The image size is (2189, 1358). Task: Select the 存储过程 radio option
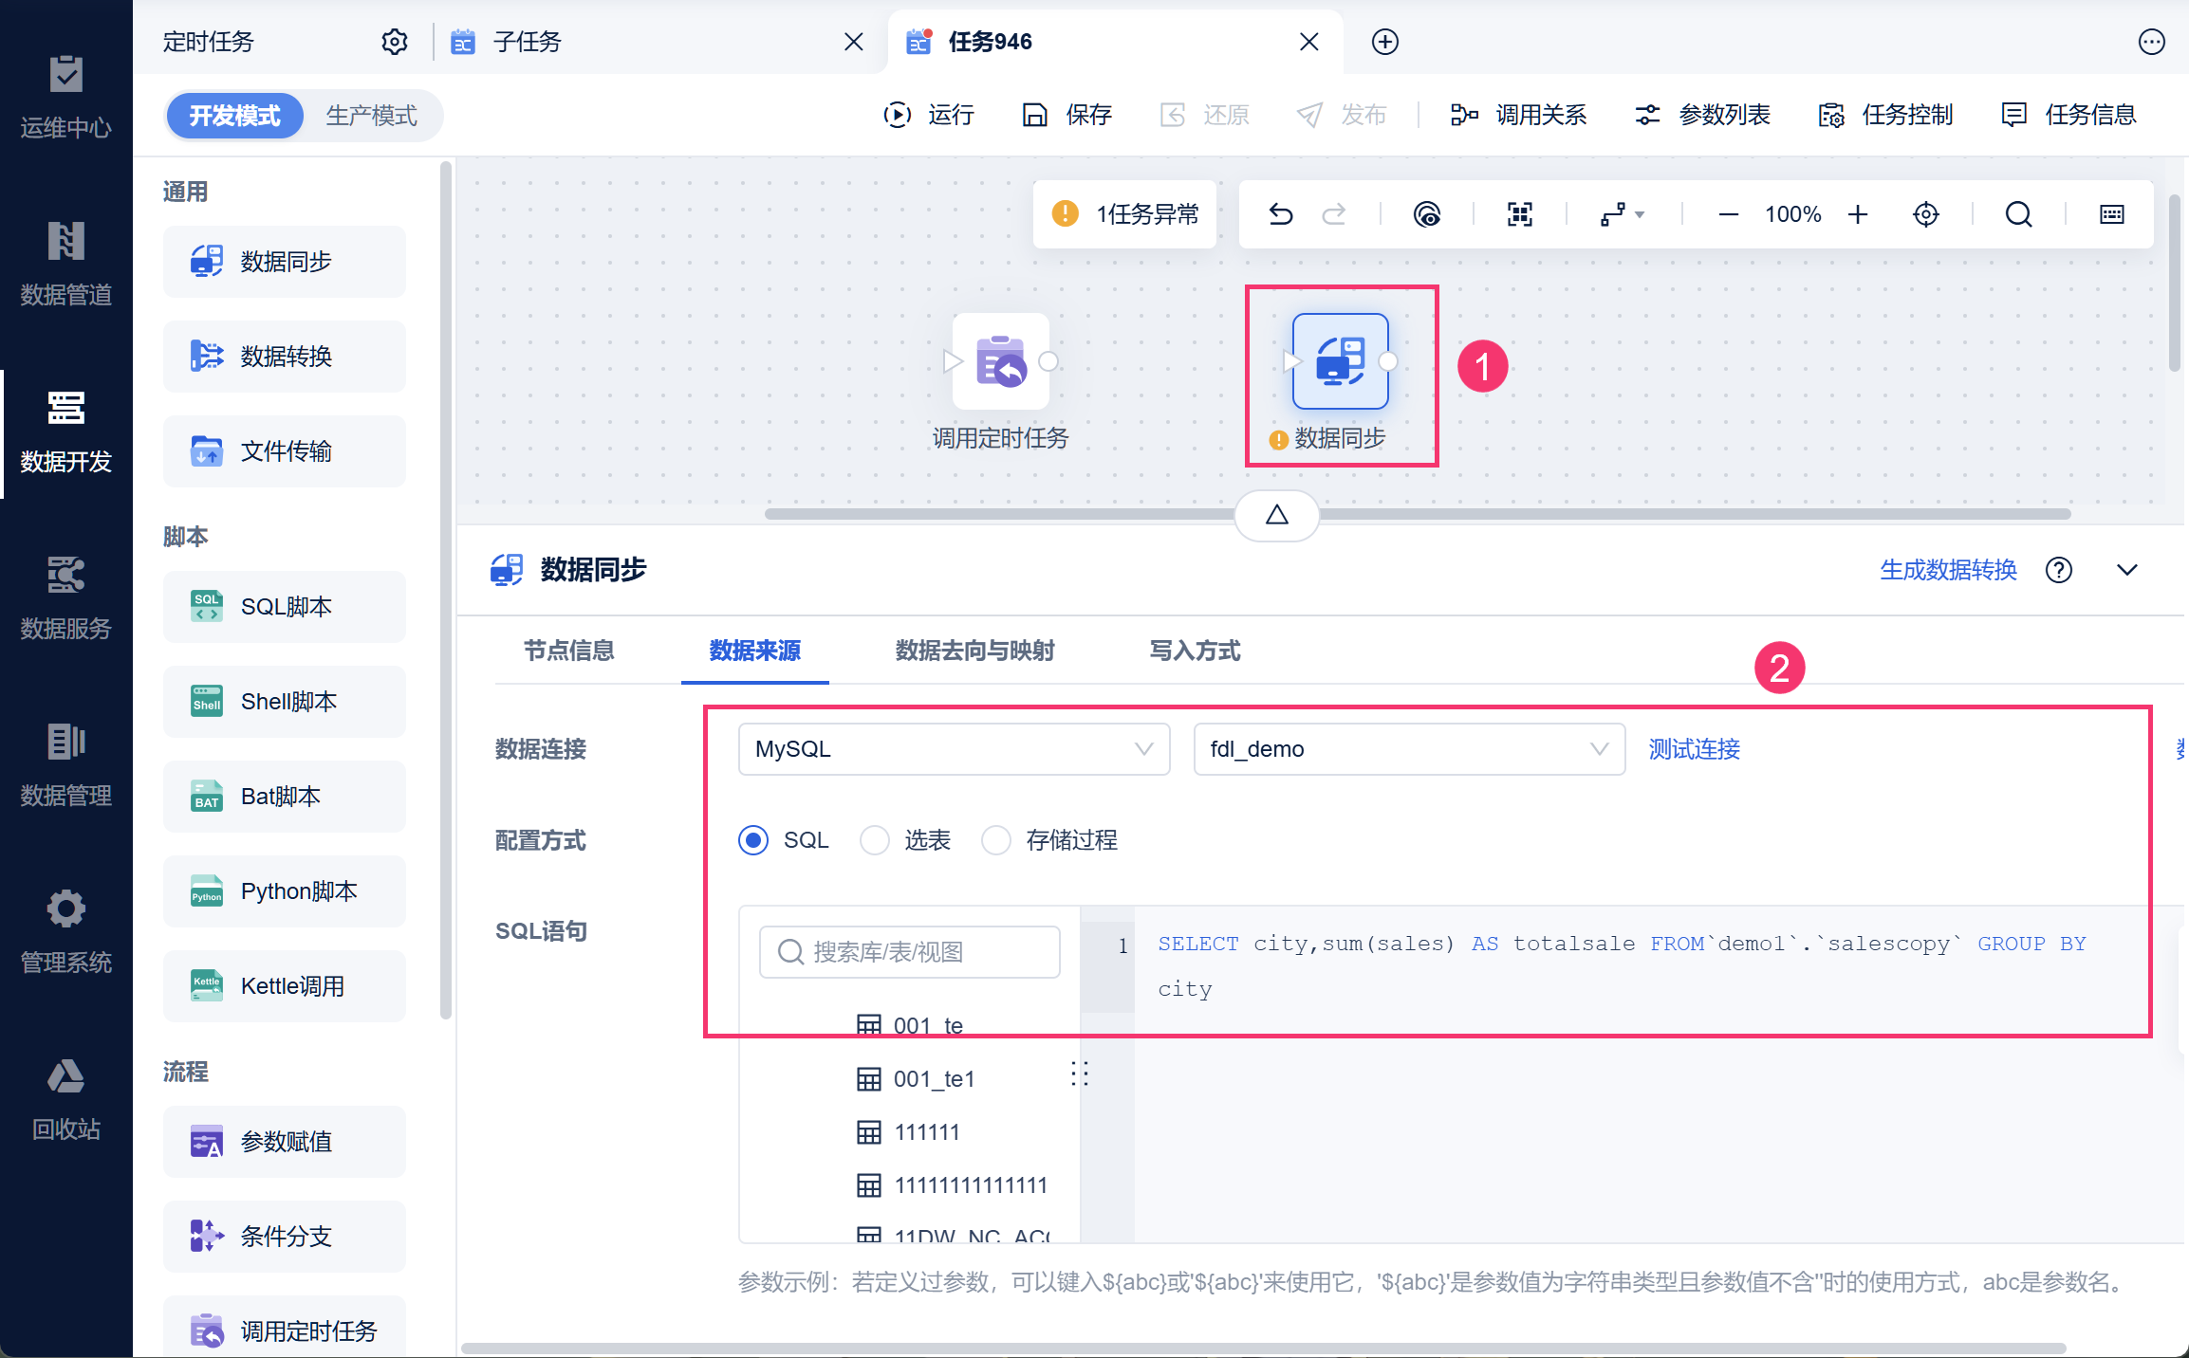(995, 840)
